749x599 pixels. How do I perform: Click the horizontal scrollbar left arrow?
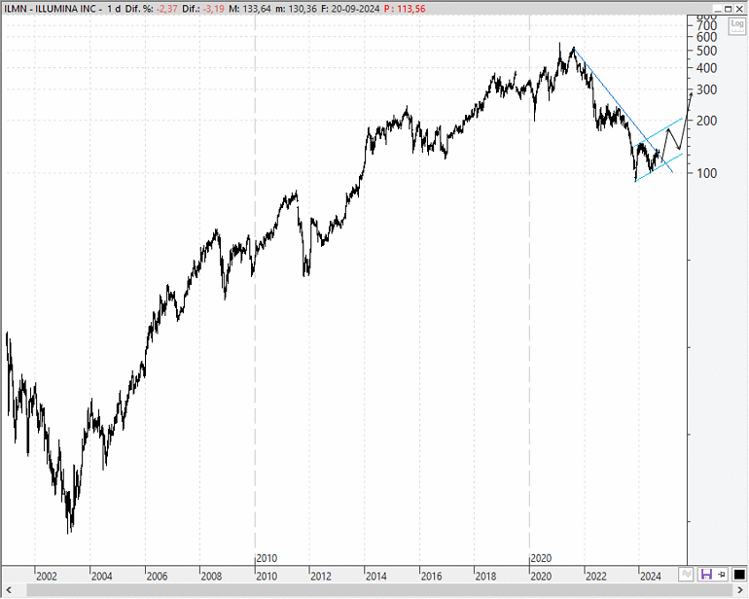[8, 590]
